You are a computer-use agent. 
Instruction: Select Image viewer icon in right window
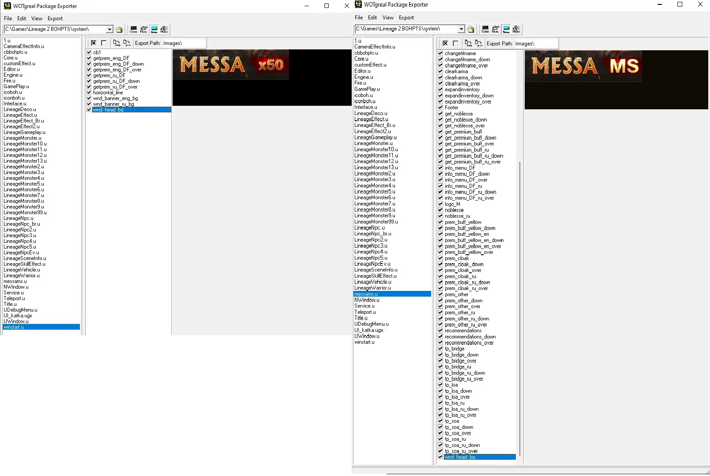(x=506, y=30)
